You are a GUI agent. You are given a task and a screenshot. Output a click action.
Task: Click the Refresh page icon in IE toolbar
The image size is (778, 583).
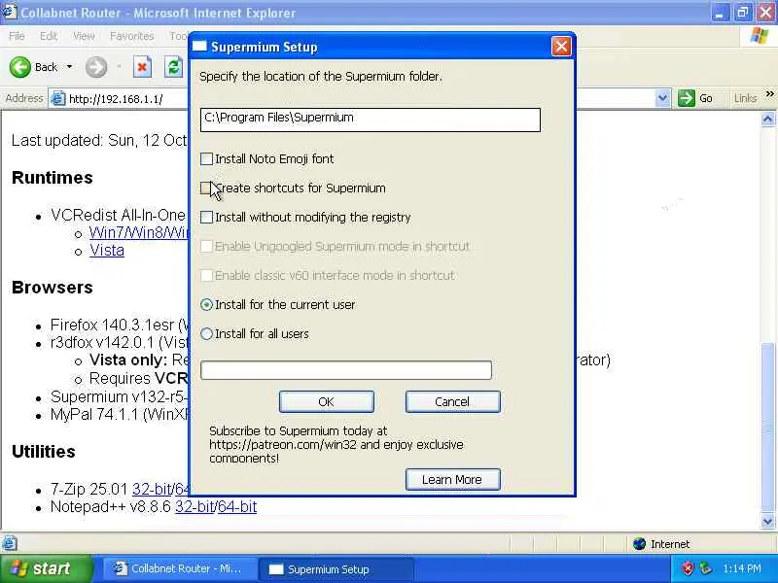tap(173, 67)
